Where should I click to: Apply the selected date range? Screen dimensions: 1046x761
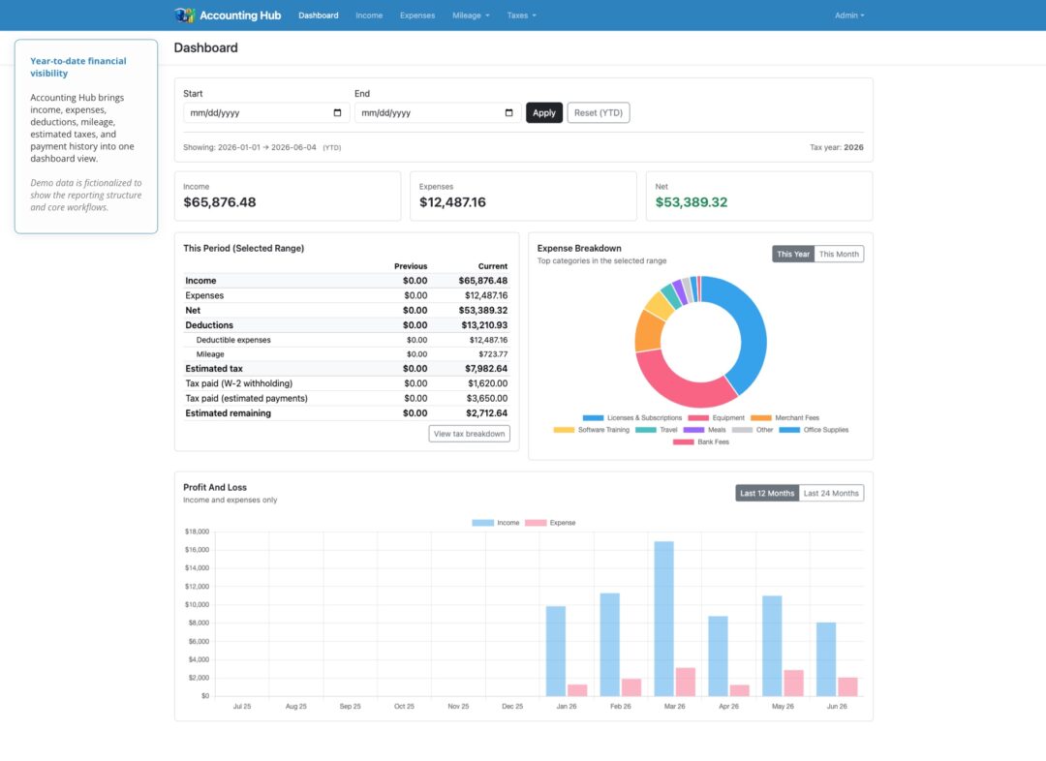(544, 112)
